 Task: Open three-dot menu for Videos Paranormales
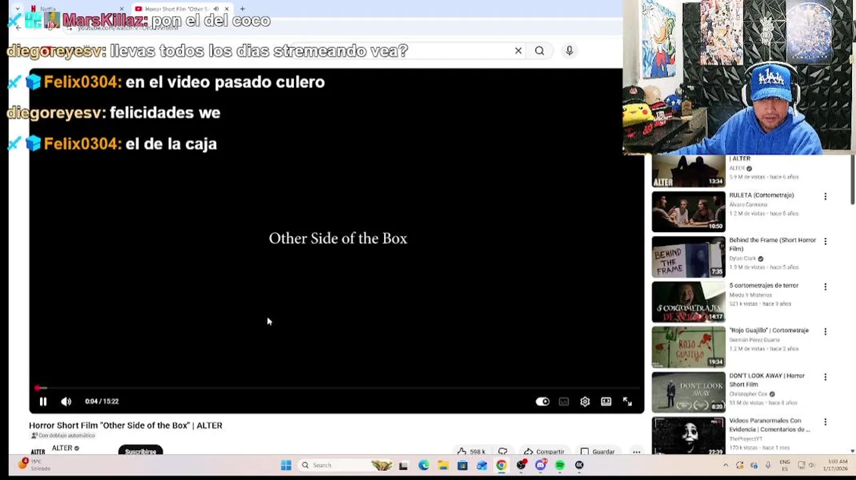click(x=825, y=422)
